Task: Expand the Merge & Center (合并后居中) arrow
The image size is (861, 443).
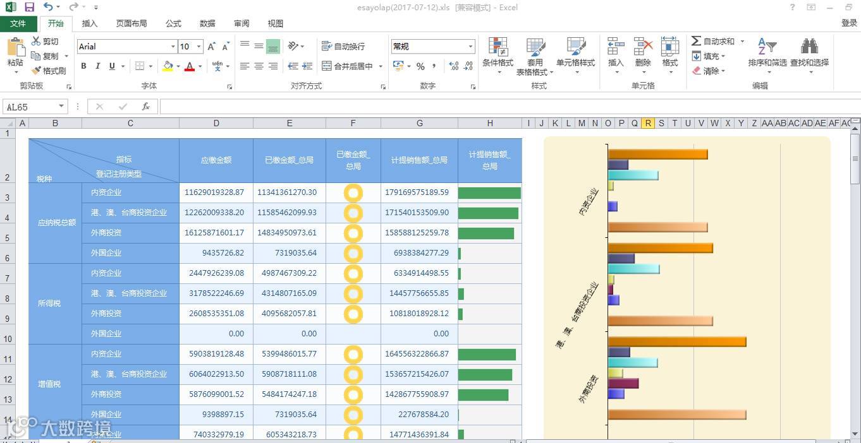Action: tap(379, 66)
